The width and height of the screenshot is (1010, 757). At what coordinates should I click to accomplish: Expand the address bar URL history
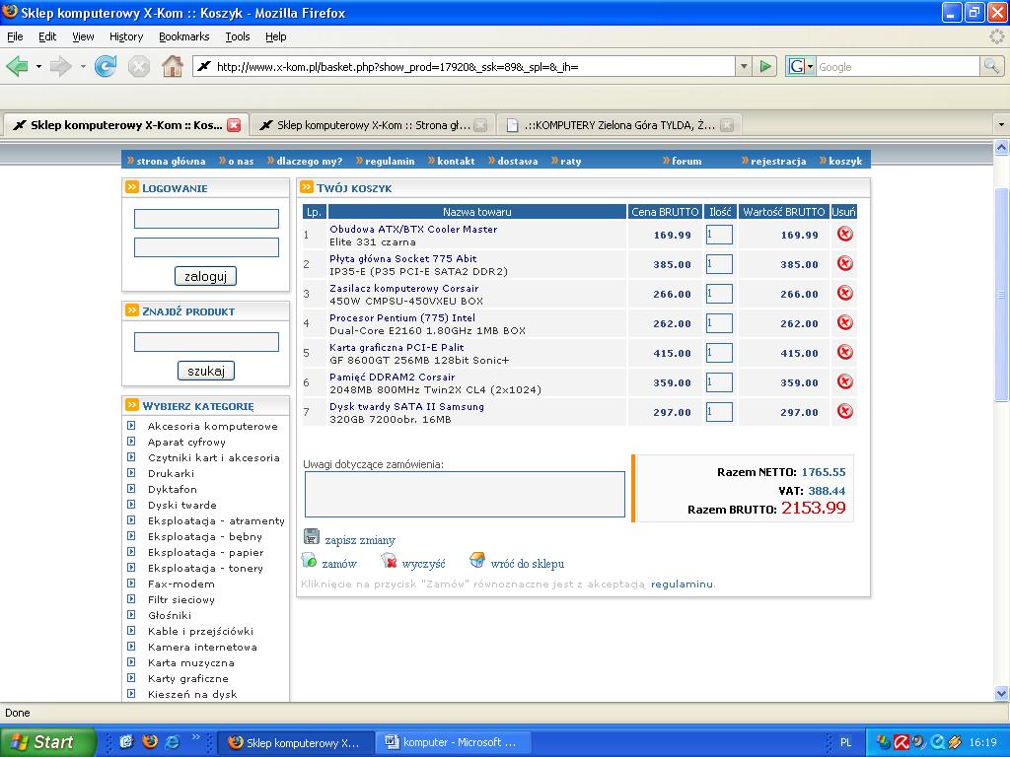click(744, 66)
